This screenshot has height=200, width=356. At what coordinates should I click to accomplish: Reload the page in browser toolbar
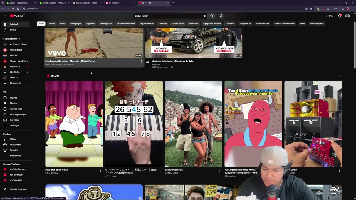[x=13, y=9]
